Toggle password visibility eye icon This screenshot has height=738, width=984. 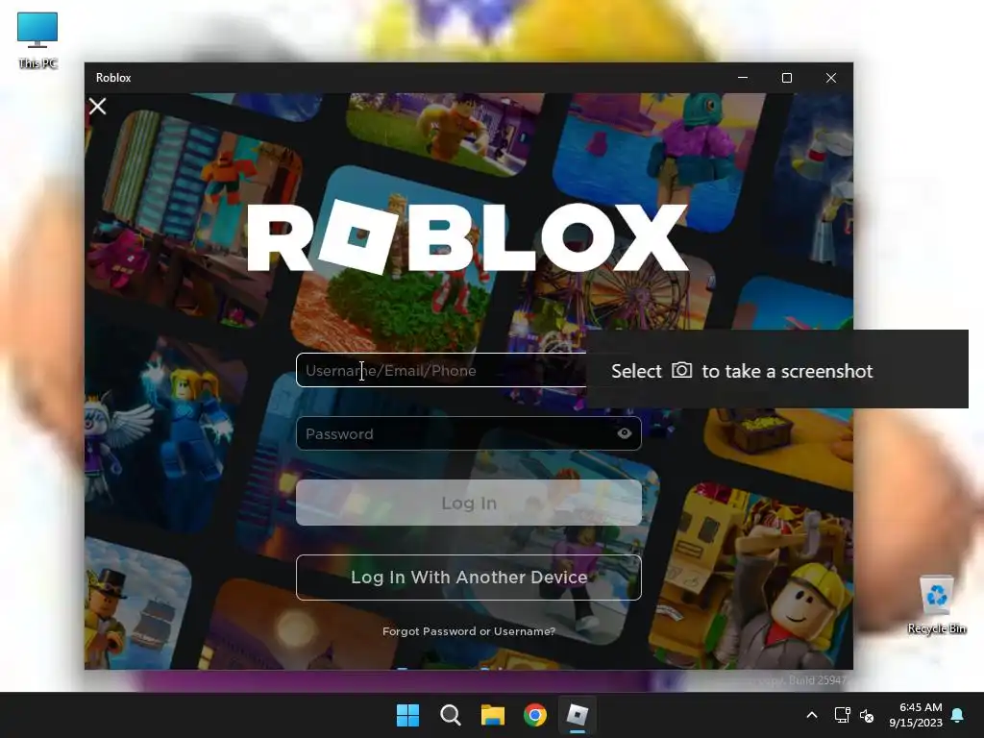point(624,433)
